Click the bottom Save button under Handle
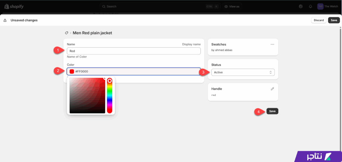The height and width of the screenshot is (162, 342). pyautogui.click(x=272, y=111)
